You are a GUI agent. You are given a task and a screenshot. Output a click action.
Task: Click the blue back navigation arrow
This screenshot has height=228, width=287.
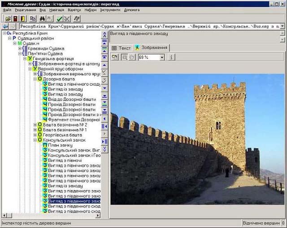pos(5,27)
